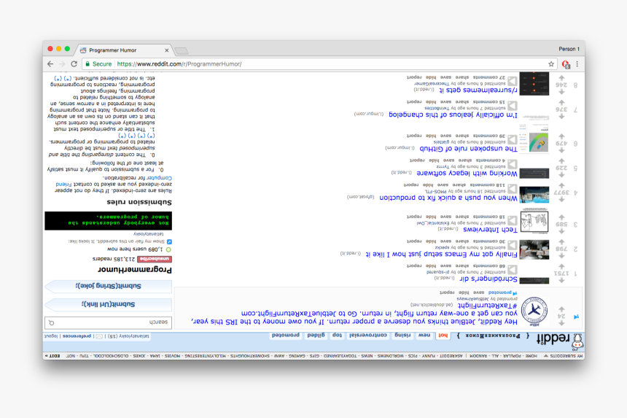Click the blue promoted megaphone icon beside score 24
This screenshot has width=627, height=418.
coord(576,317)
